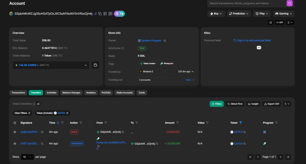This screenshot has width=306, height=164.
Task: Open the per page count dropdown
Action: point(27,157)
